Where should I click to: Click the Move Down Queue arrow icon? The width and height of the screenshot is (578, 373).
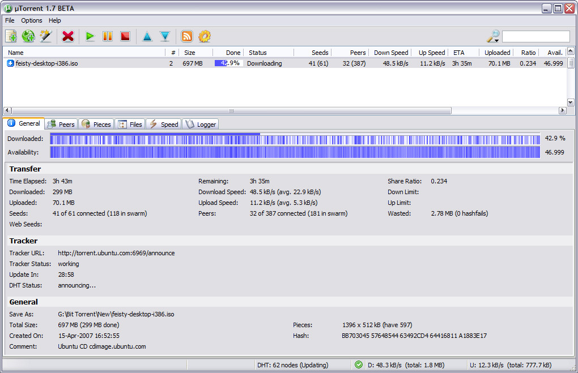[x=165, y=36]
